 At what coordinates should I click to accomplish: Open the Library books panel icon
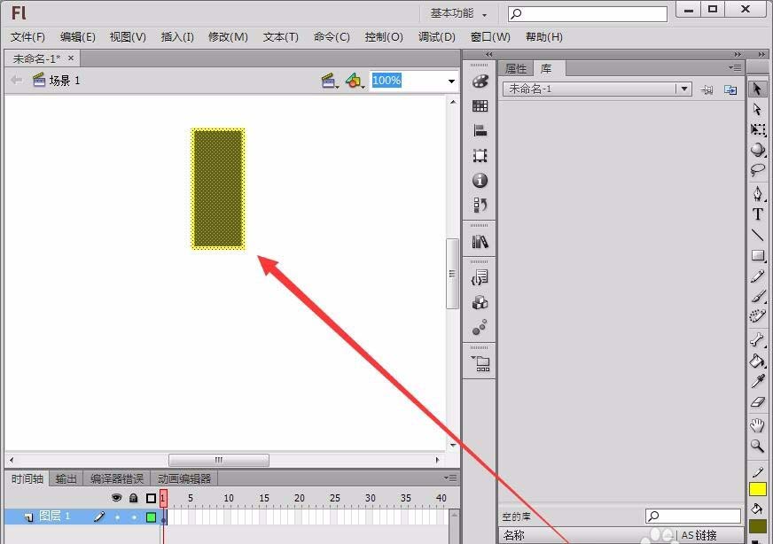[480, 242]
